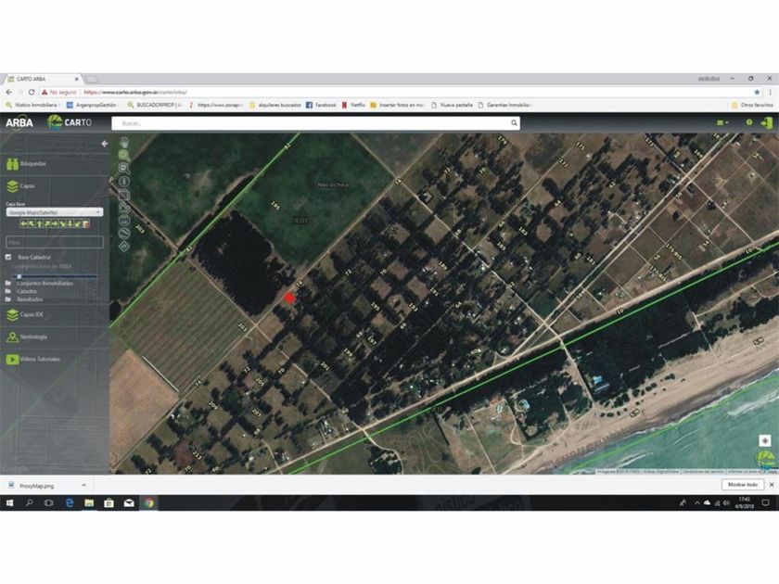The height and width of the screenshot is (584, 779).
Task: Click the help question mark icon
Action: click(x=748, y=122)
